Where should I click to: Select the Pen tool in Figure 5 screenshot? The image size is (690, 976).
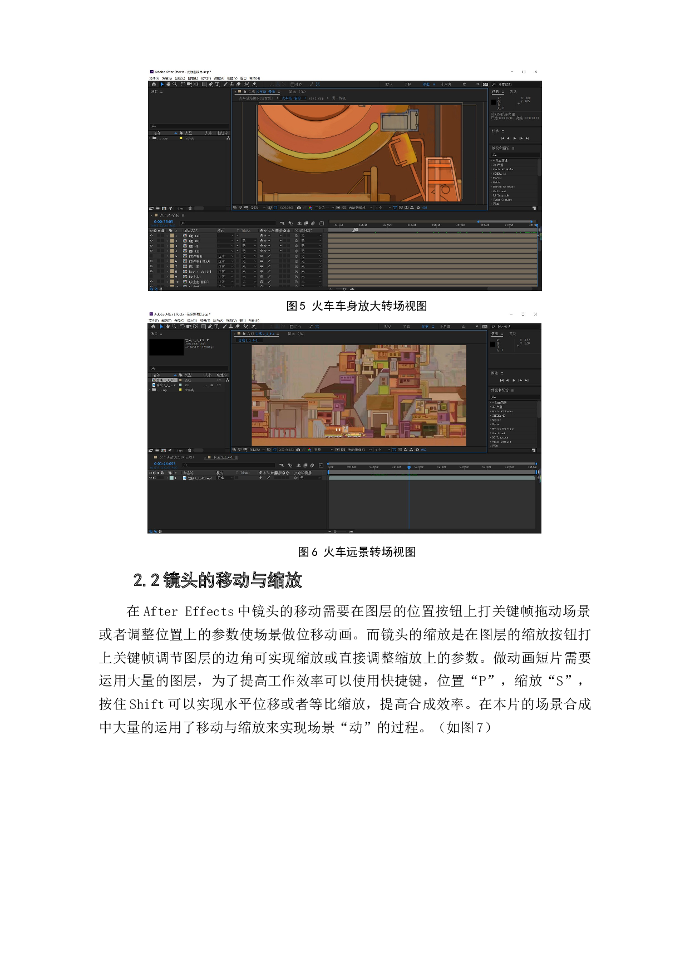coord(211,85)
